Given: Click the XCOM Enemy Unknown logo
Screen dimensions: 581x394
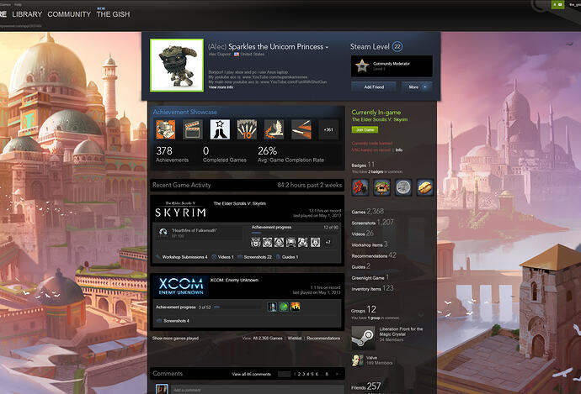Looking at the screenshot, I should [x=181, y=286].
